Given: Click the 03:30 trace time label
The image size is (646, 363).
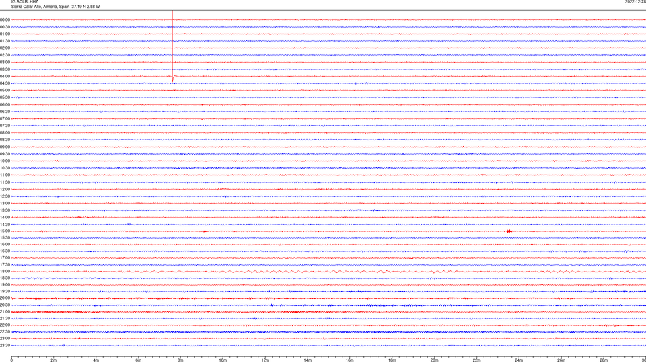Looking at the screenshot, I should (5, 69).
